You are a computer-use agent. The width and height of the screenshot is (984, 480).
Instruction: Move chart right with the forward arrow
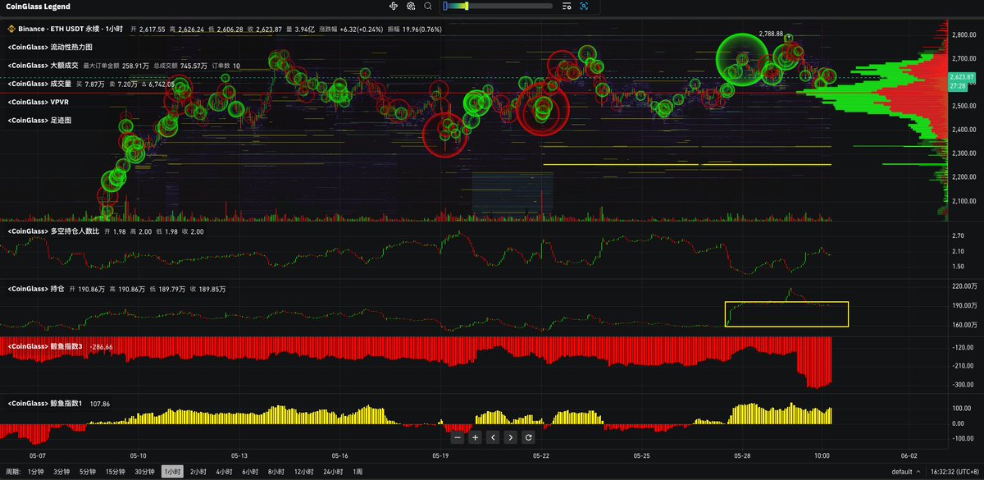pos(510,437)
